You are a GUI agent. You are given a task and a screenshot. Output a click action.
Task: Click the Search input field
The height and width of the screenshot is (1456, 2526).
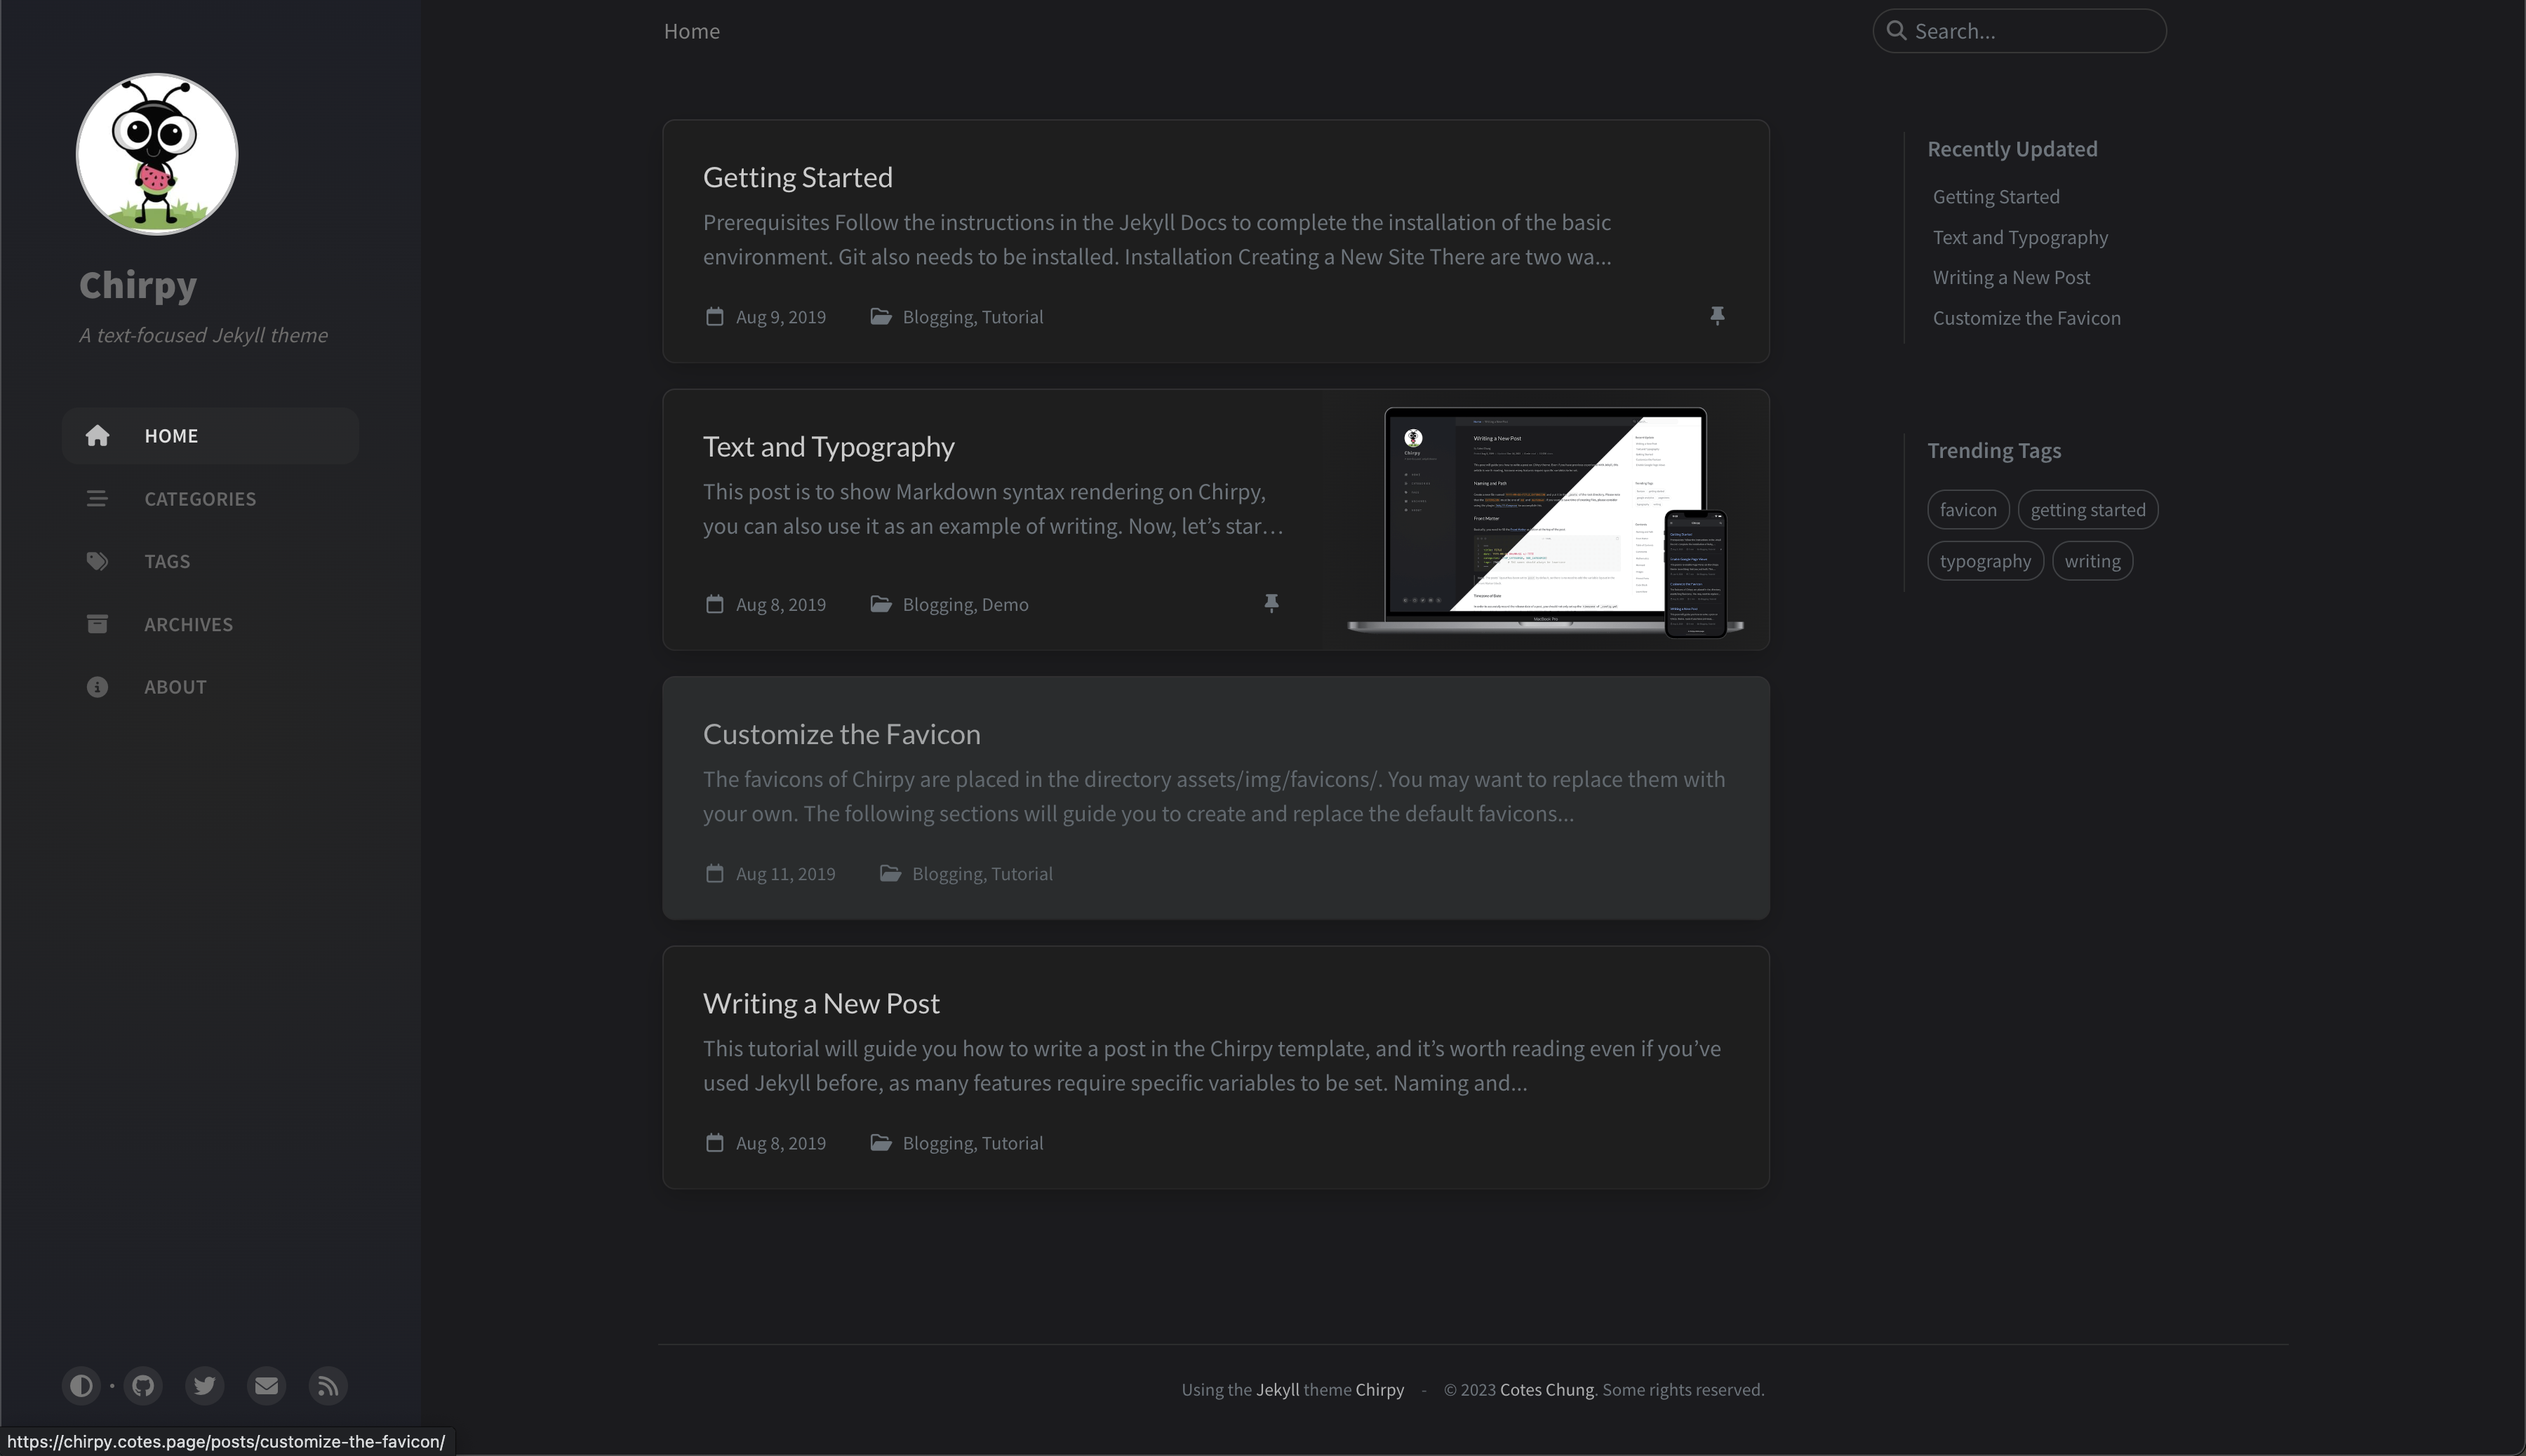(2031, 31)
